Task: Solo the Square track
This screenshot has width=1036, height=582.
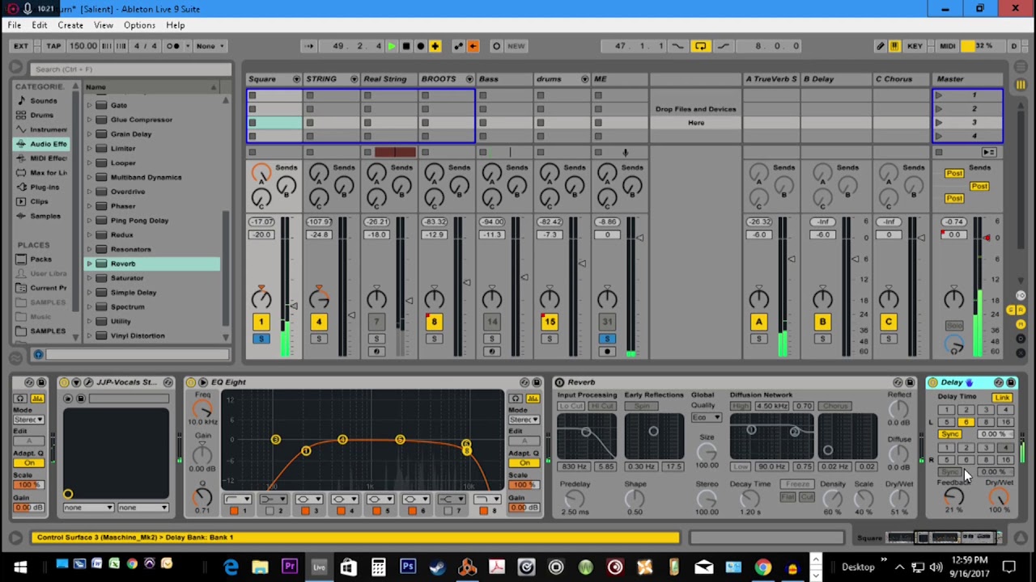Action: [x=261, y=339]
